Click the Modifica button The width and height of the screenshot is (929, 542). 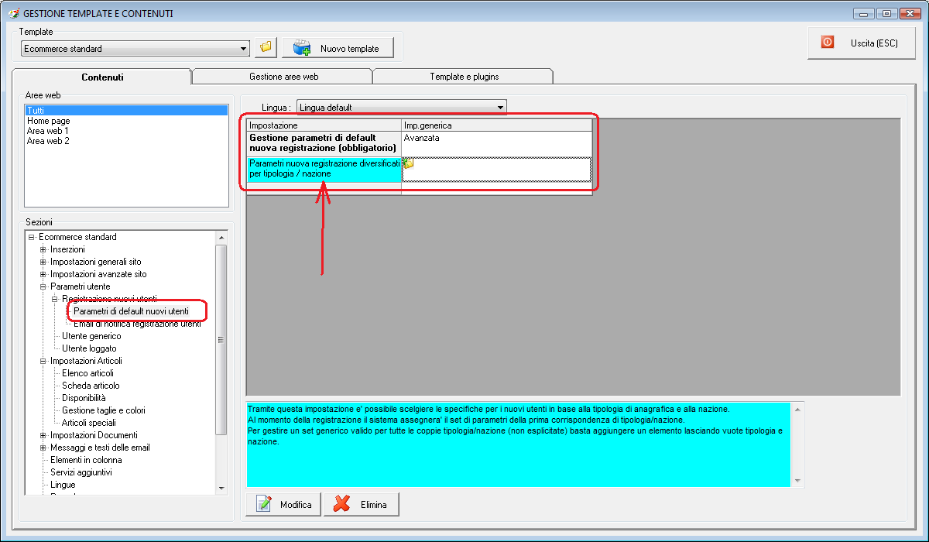coord(283,505)
